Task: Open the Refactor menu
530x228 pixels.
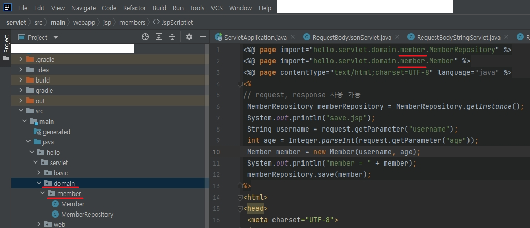Action: [x=134, y=8]
